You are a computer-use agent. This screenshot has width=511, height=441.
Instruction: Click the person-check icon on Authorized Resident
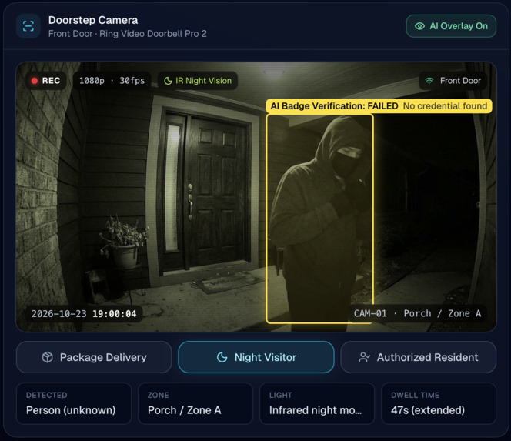click(364, 357)
